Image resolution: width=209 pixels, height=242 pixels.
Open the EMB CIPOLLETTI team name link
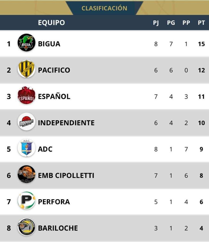coord(66,176)
